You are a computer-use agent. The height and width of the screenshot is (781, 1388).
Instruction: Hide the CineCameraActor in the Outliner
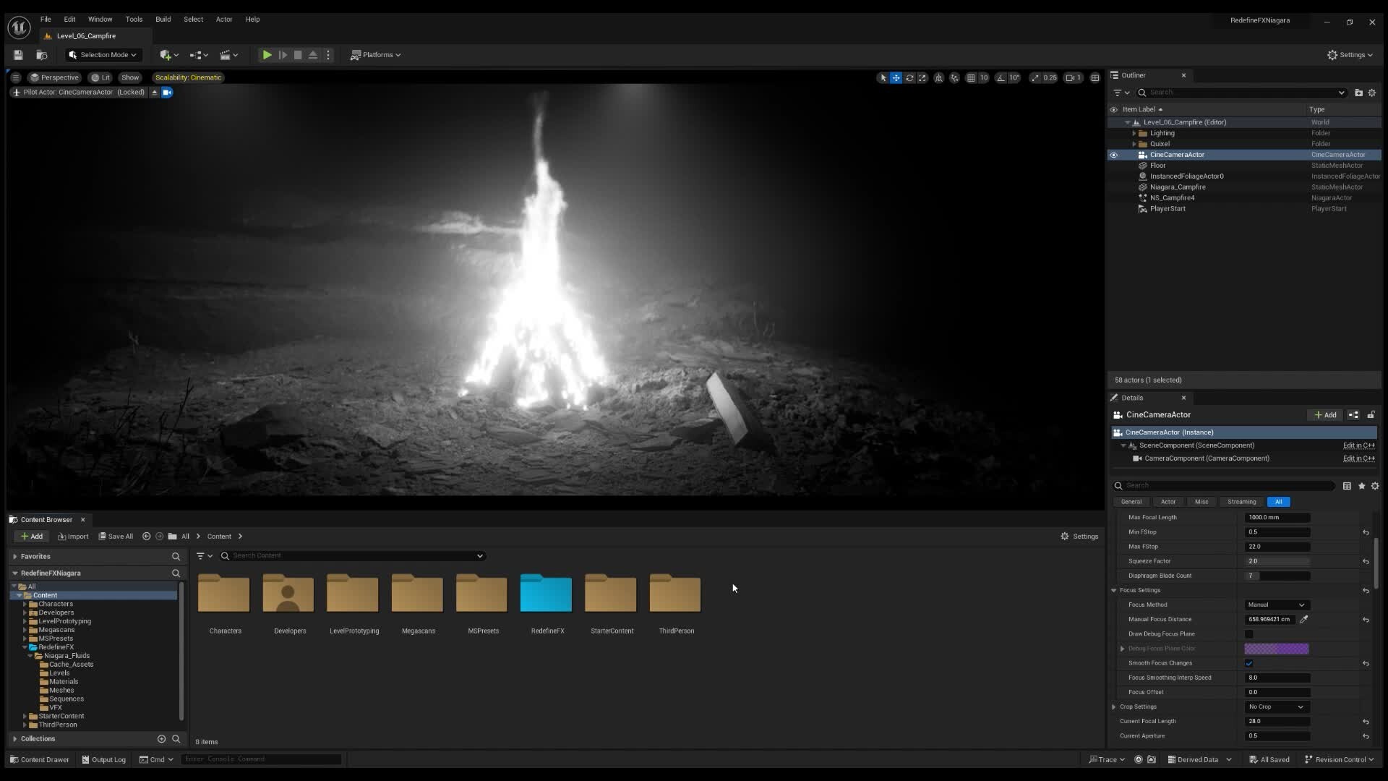coord(1114,155)
